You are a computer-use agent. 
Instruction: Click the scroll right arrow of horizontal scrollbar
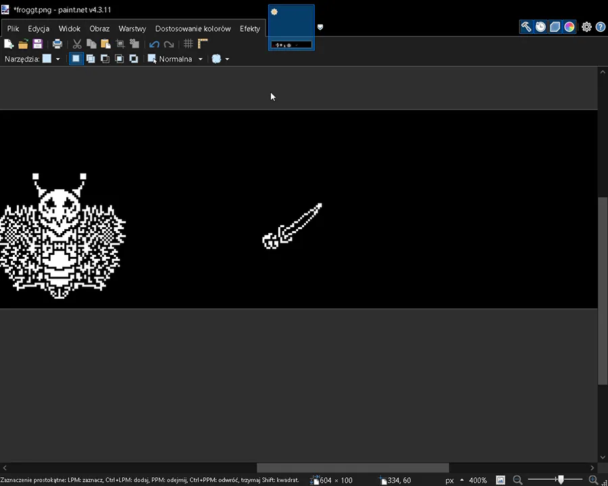592,468
